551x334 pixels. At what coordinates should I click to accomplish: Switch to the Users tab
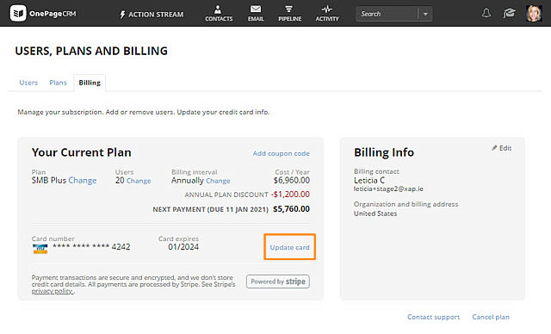coord(28,83)
